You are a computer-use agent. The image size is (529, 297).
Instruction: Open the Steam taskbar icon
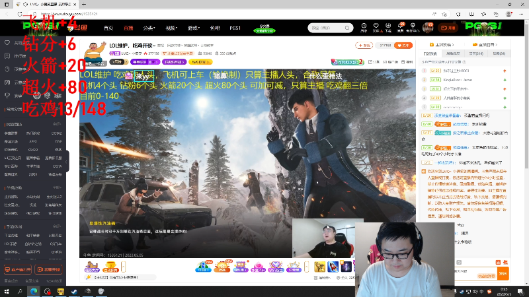(x=74, y=291)
